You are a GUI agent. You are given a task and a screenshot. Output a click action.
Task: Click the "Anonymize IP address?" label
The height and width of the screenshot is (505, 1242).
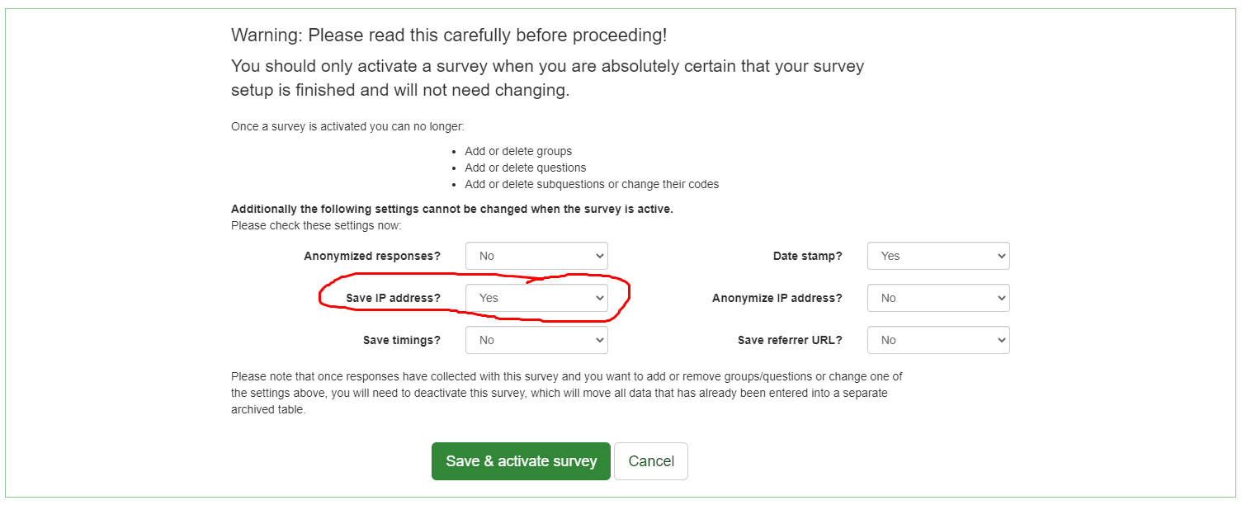[777, 298]
